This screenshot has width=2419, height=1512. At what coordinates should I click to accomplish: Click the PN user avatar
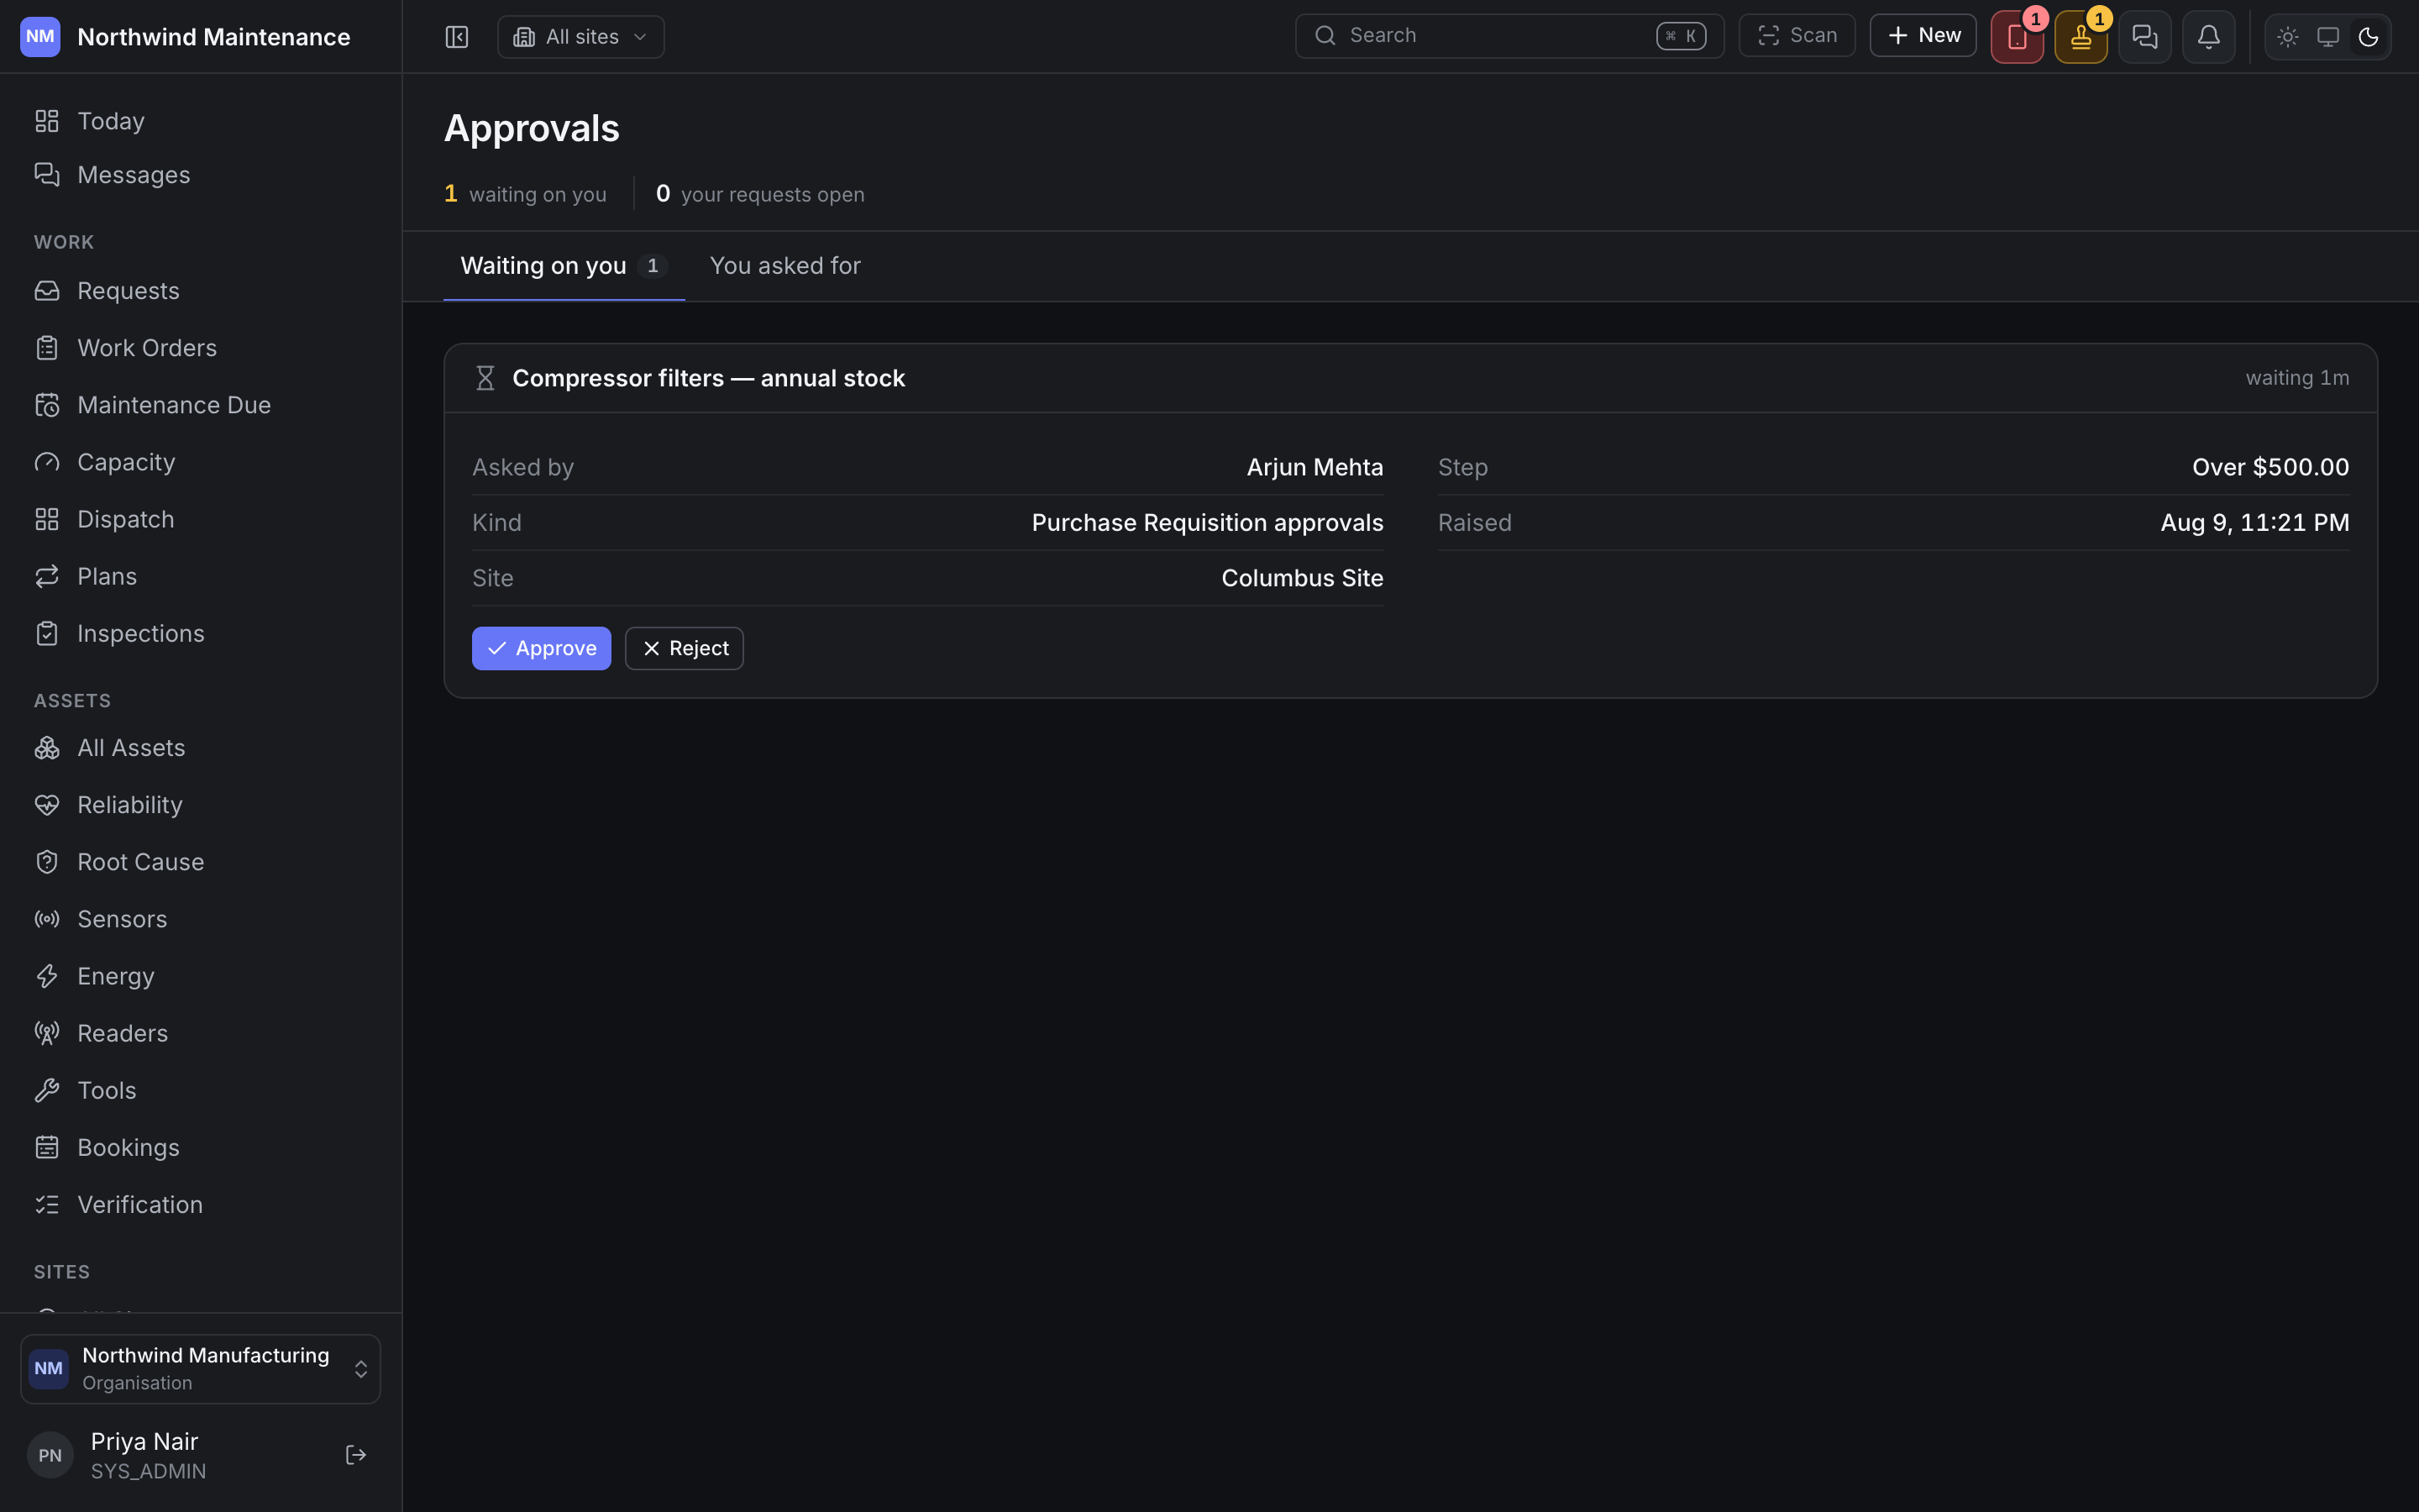(x=50, y=1455)
